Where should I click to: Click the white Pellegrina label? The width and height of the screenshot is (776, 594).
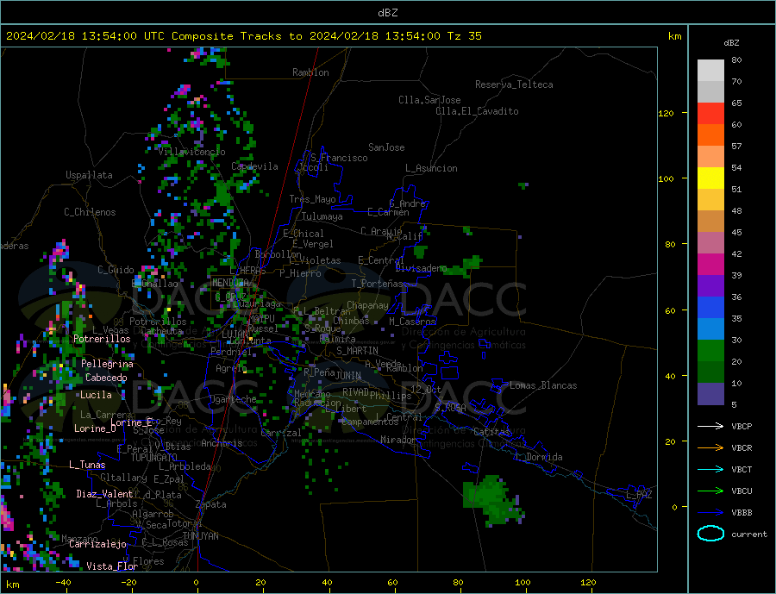[x=108, y=364]
